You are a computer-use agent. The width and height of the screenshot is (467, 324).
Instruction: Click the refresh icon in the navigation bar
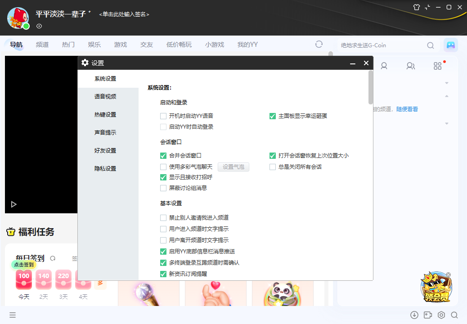click(319, 45)
